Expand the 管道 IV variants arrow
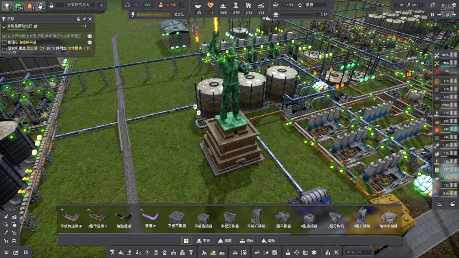Screen dimensions: 459x258 [x=141, y=210]
